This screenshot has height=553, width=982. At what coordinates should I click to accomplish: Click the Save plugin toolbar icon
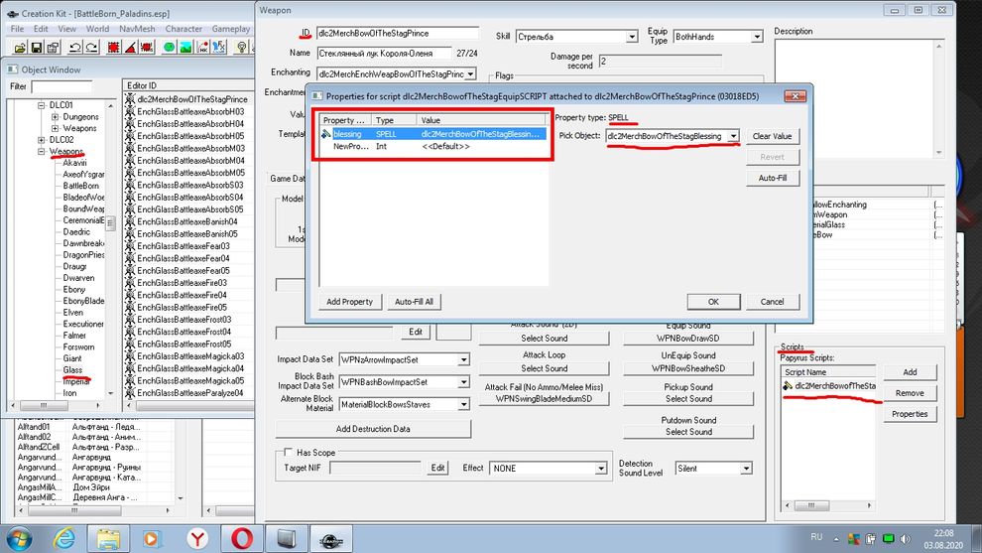pyautogui.click(x=37, y=48)
